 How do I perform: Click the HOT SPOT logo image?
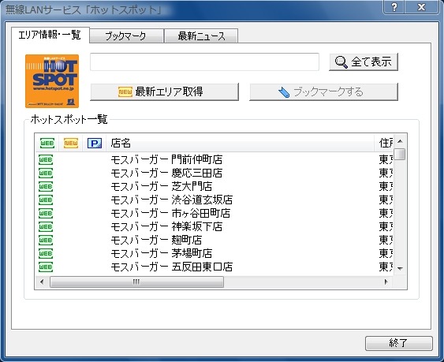tap(52, 81)
